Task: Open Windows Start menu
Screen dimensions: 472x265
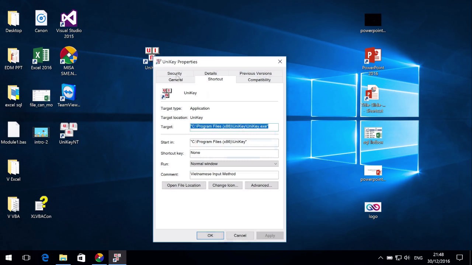Action: click(x=8, y=258)
